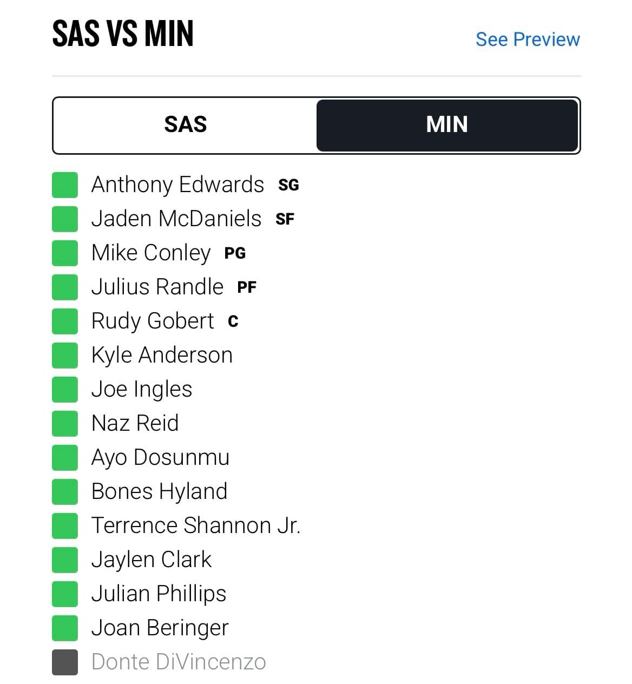The image size is (632, 684).
Task: Open Ayo Dosunmu player entry
Action: [160, 457]
